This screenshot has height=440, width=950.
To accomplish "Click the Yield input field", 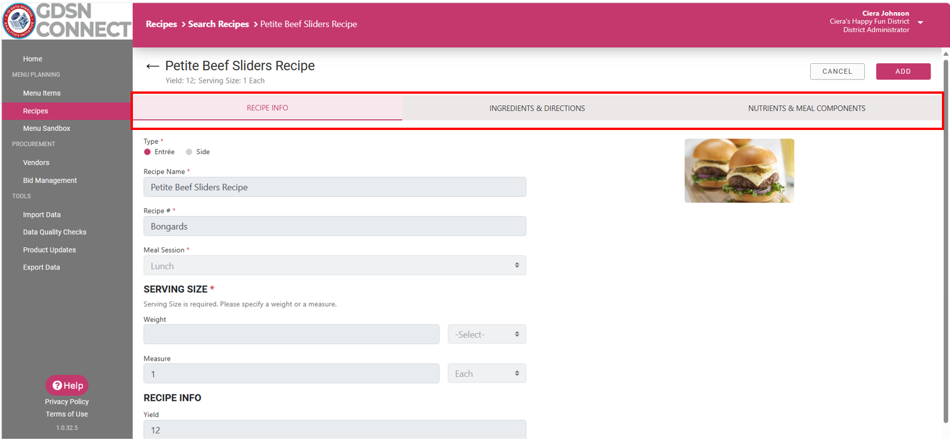I will tap(335, 430).
